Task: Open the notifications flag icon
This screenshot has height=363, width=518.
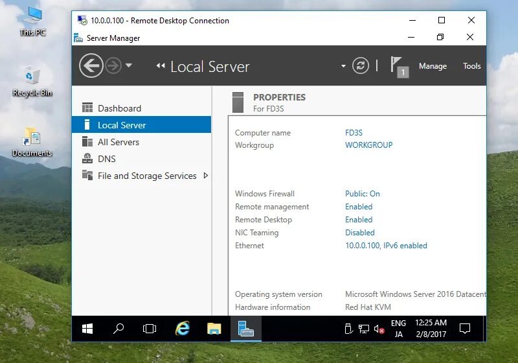Action: coord(399,67)
